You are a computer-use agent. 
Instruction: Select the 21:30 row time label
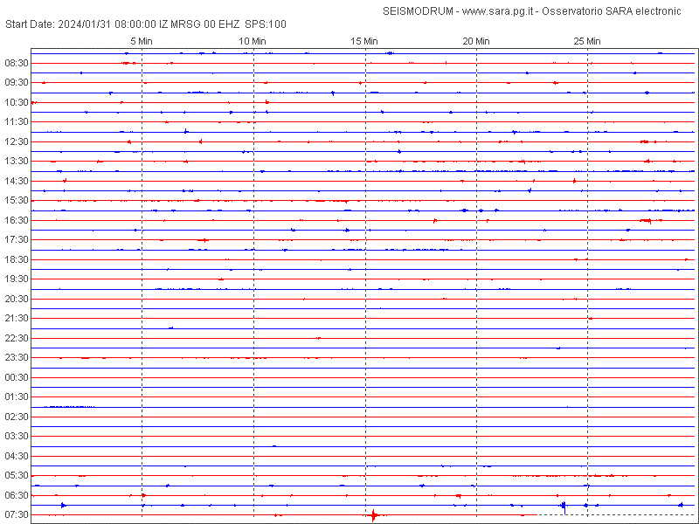pos(17,318)
